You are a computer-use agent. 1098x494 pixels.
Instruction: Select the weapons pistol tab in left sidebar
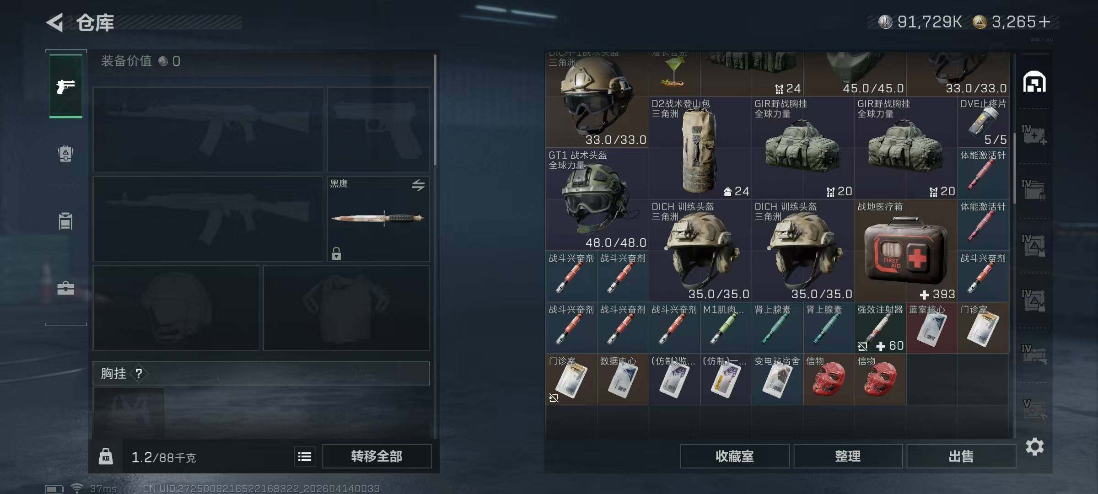pyautogui.click(x=66, y=86)
